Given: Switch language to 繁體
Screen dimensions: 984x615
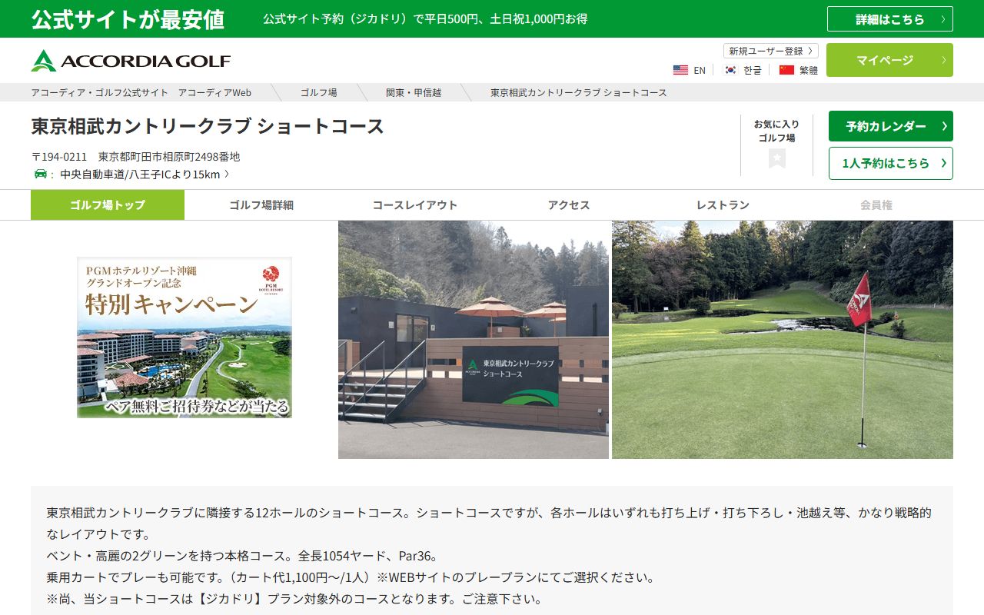Looking at the screenshot, I should pyautogui.click(x=808, y=70).
